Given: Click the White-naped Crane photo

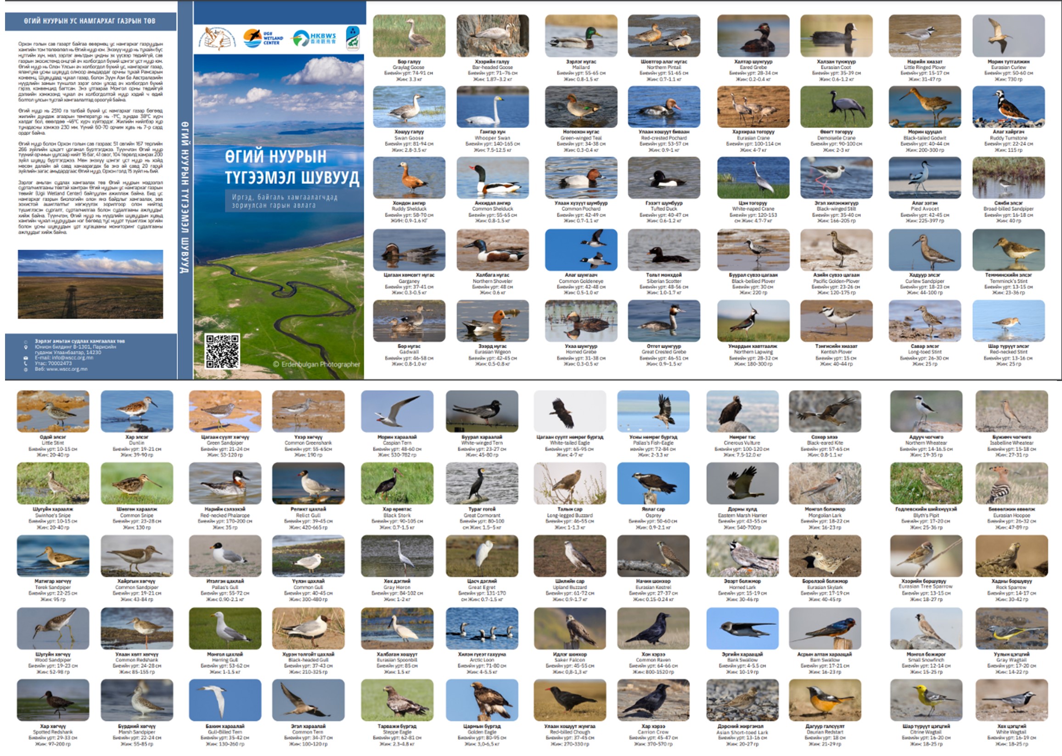Looking at the screenshot, I should click(x=753, y=177).
